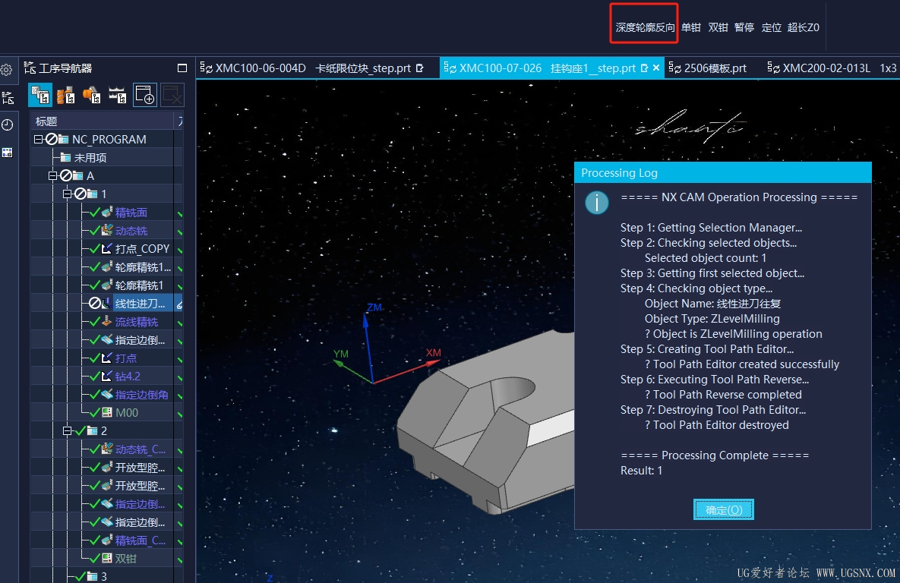
Task: Collapse group 2 in tree
Action: pos(67,430)
